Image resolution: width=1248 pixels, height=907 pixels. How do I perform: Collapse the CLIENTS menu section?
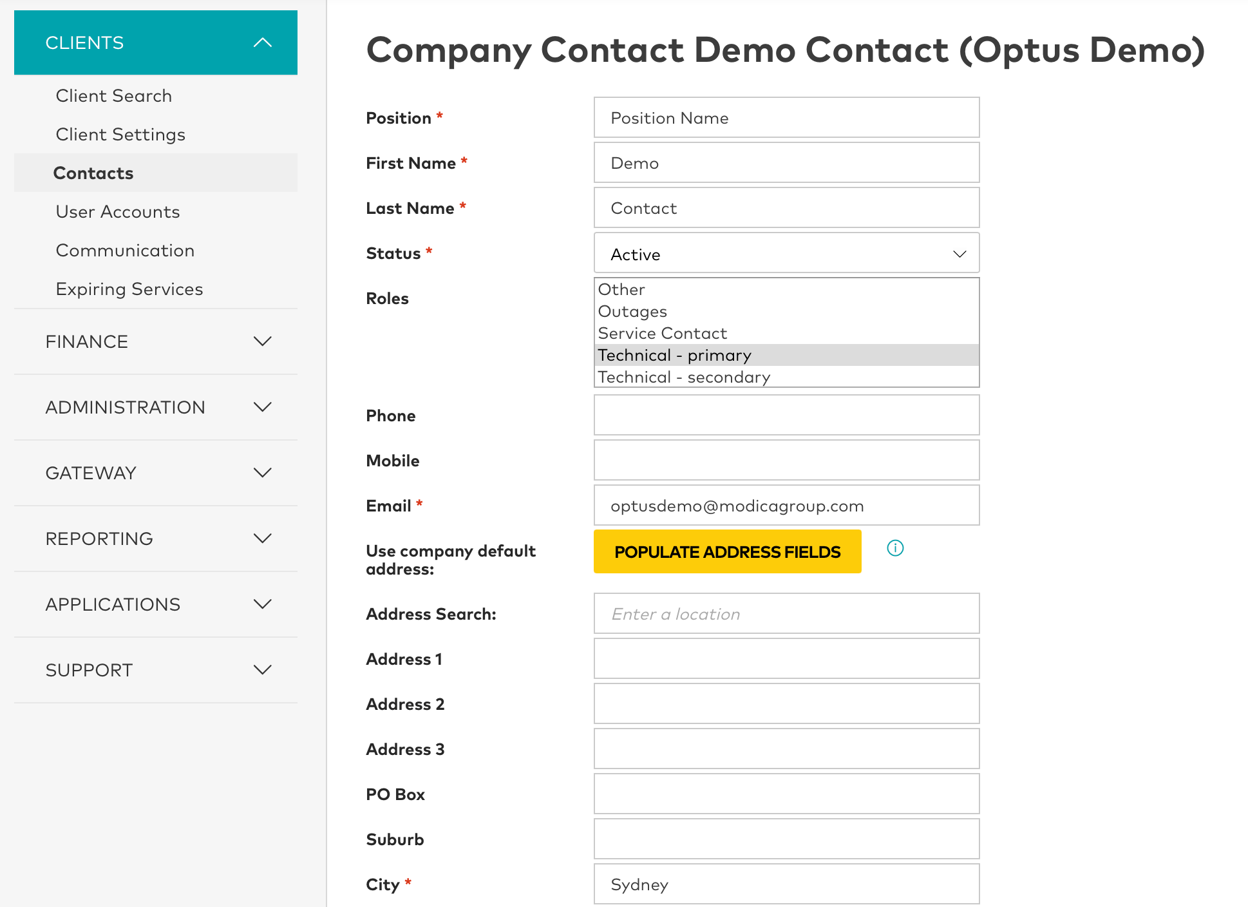point(262,43)
